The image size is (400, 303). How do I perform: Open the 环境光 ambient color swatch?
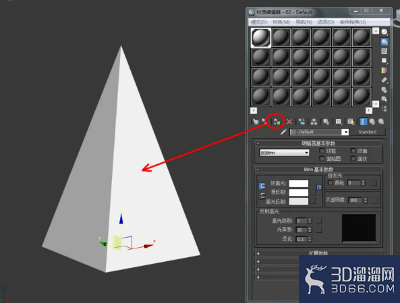click(x=298, y=183)
